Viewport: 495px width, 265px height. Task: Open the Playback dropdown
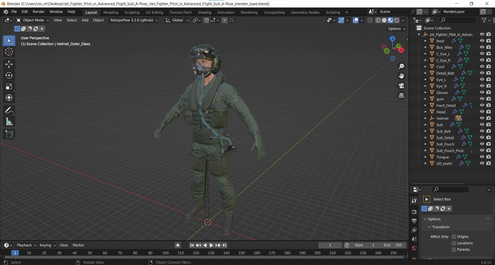click(26, 245)
